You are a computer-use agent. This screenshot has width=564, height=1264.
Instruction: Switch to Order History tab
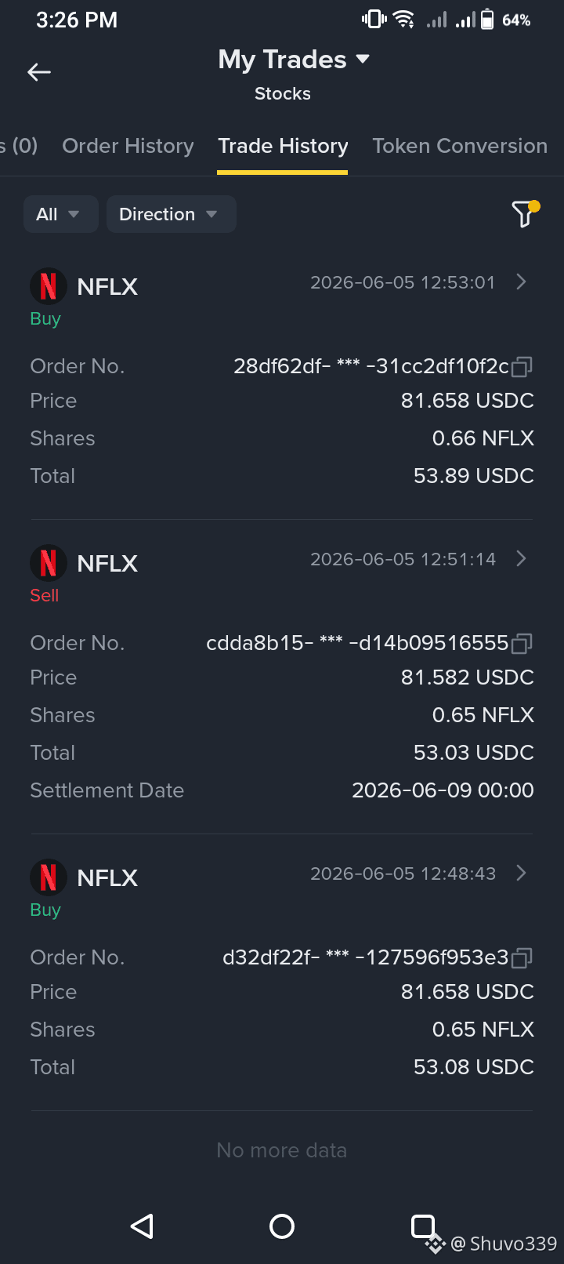pos(128,146)
